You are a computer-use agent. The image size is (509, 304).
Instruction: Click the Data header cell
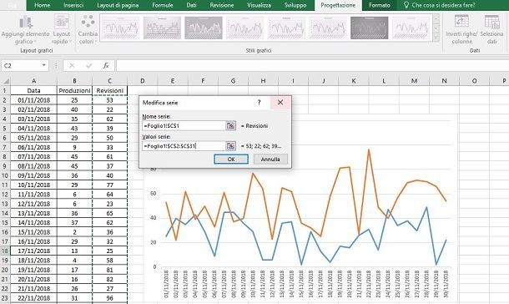pos(33,90)
